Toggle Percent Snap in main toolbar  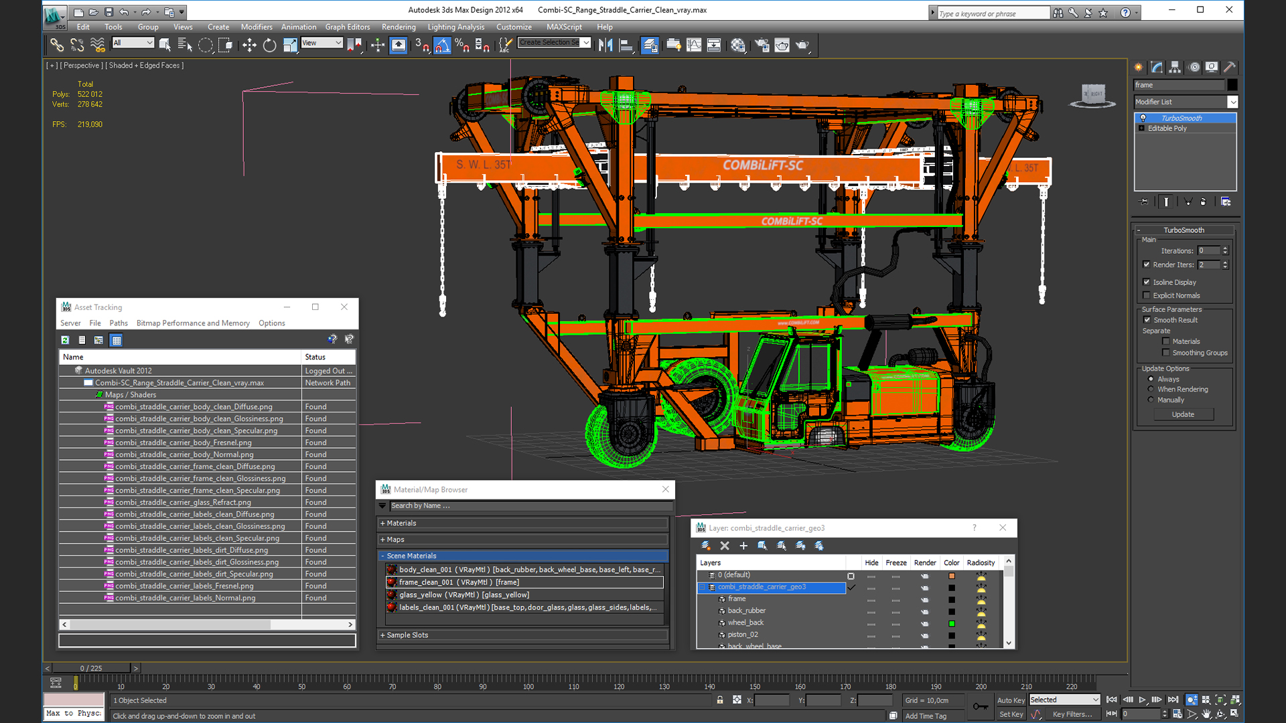click(x=462, y=45)
